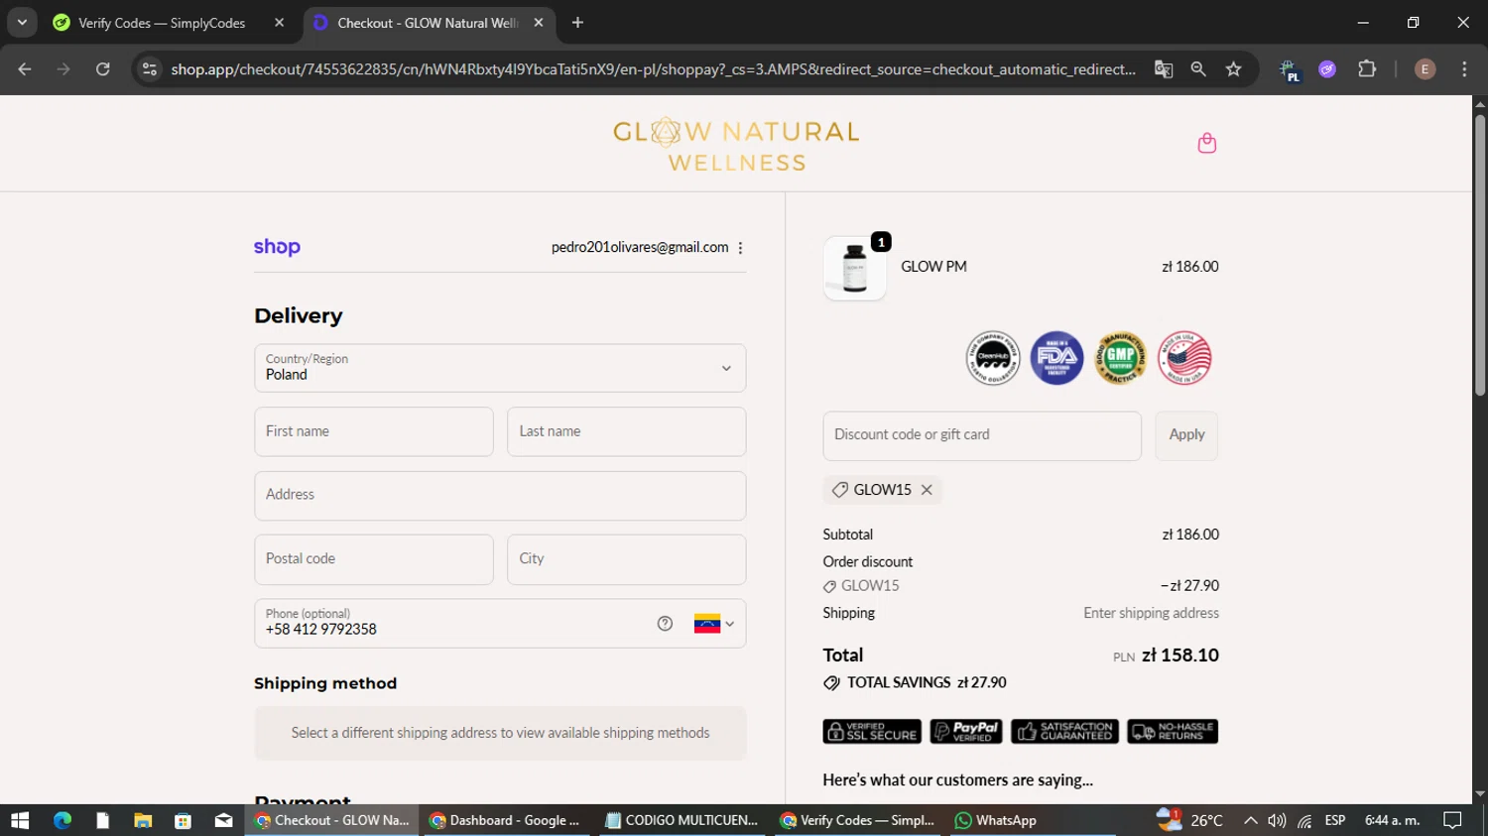
Task: Open the account options three-dot menu
Action: point(740,248)
